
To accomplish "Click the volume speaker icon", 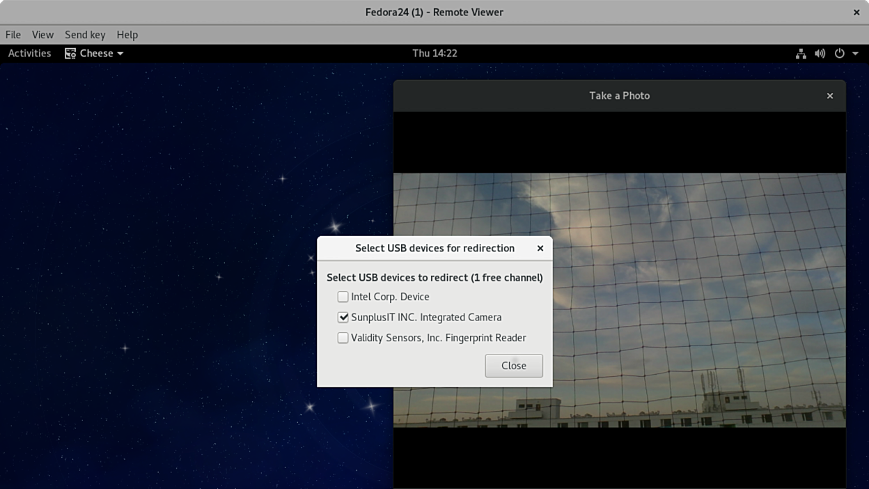I will pyautogui.click(x=820, y=54).
